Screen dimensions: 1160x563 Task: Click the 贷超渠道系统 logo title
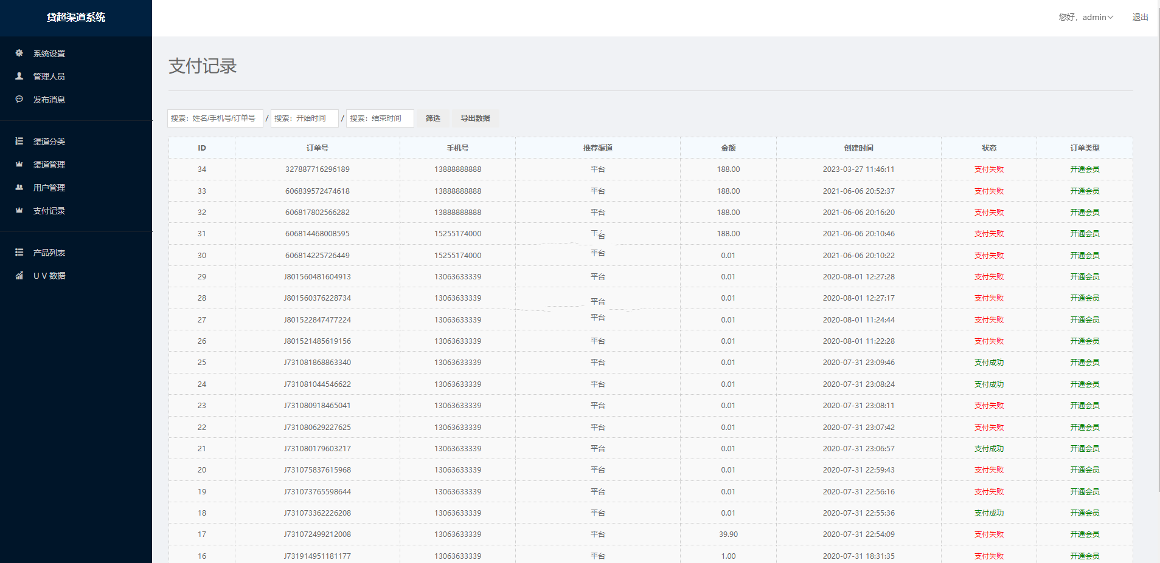coord(76,18)
